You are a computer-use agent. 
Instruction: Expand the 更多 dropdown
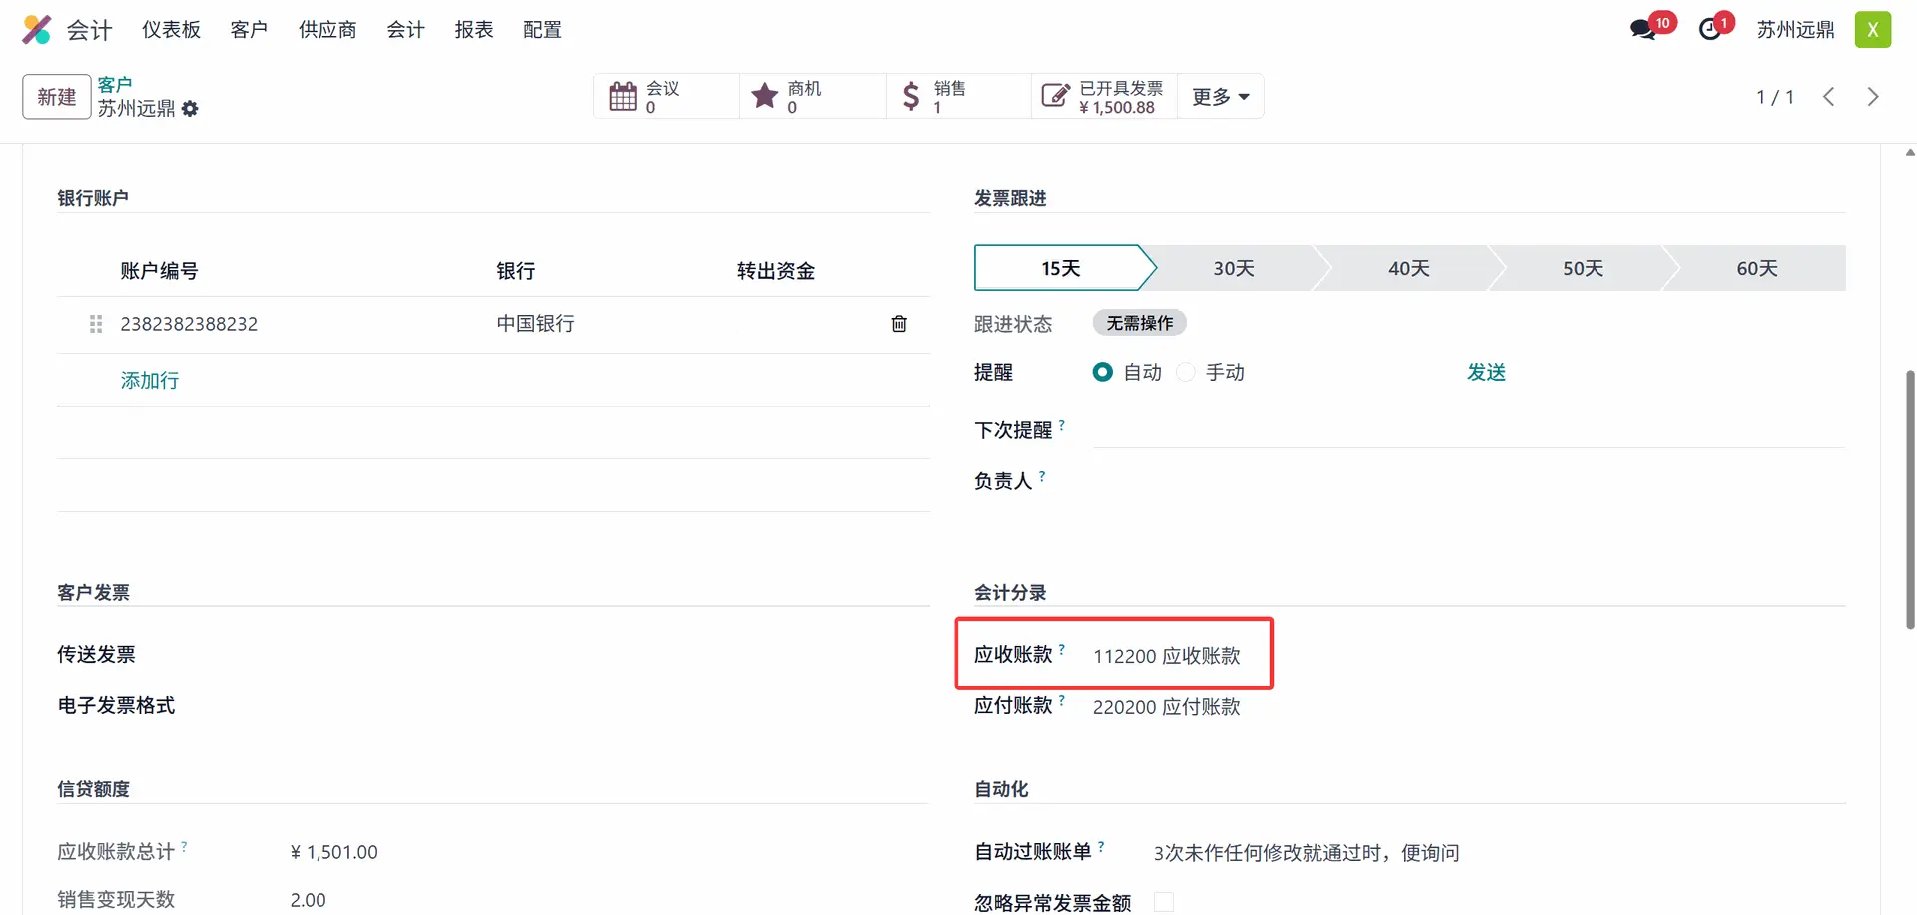[x=1220, y=97]
